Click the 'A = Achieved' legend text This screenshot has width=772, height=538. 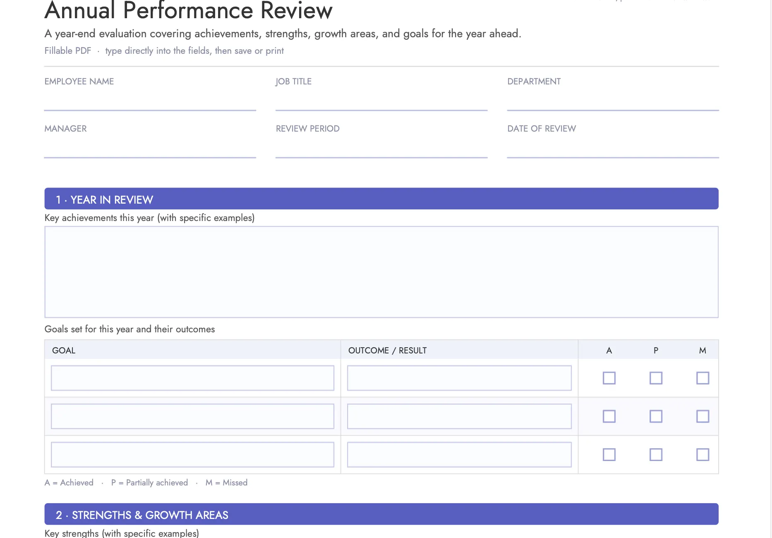(69, 483)
